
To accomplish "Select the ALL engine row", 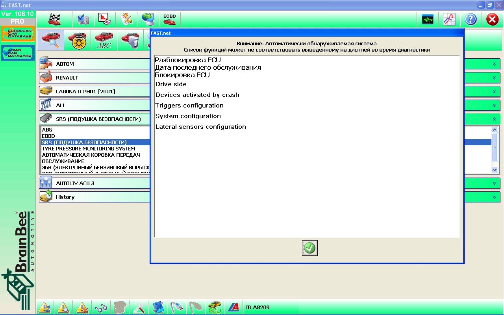I will click(94, 105).
